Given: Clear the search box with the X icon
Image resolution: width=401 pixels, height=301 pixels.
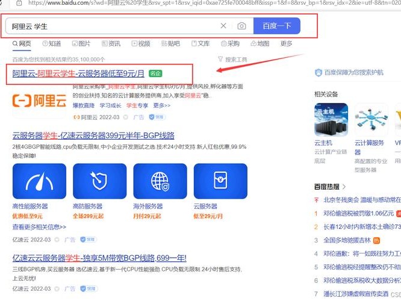Looking at the screenshot, I should click(x=223, y=26).
